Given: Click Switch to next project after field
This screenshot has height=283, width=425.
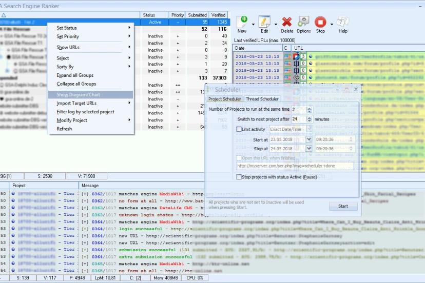Looking at the screenshot, I should click(299, 119).
